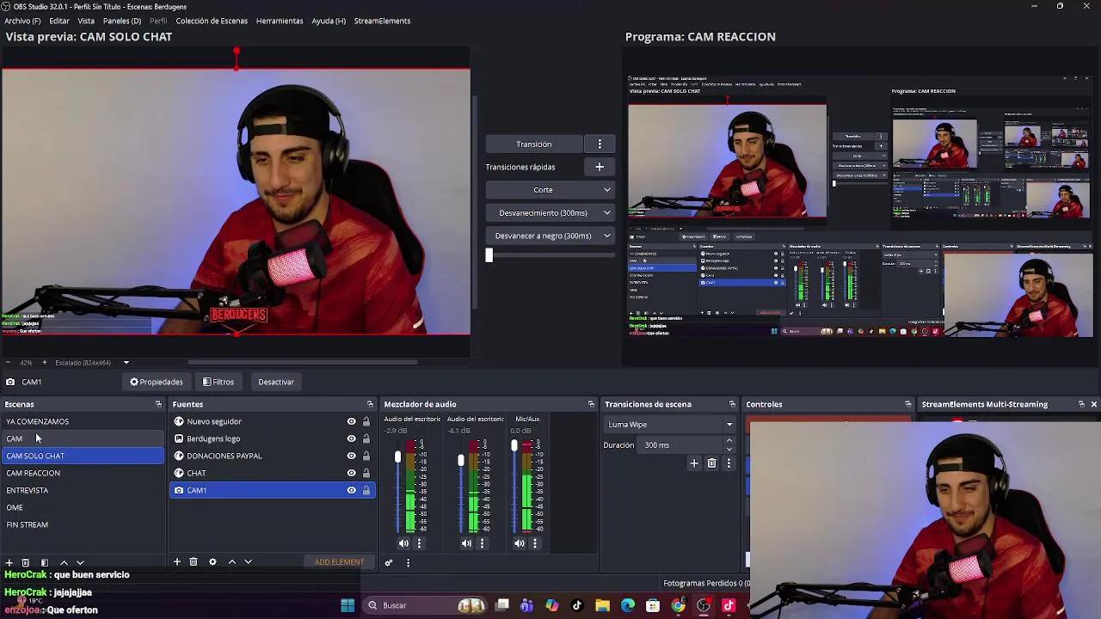
Task: Open Filtros for CAM1
Action: click(x=218, y=382)
